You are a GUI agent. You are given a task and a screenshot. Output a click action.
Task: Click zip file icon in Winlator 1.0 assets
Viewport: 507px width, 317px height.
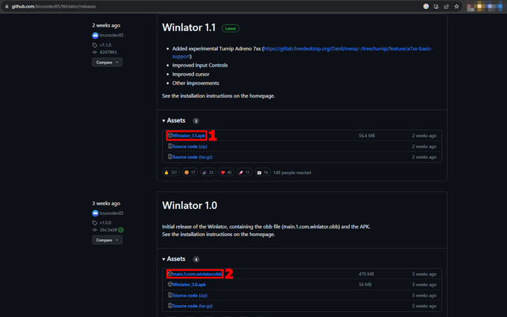pyautogui.click(x=170, y=295)
